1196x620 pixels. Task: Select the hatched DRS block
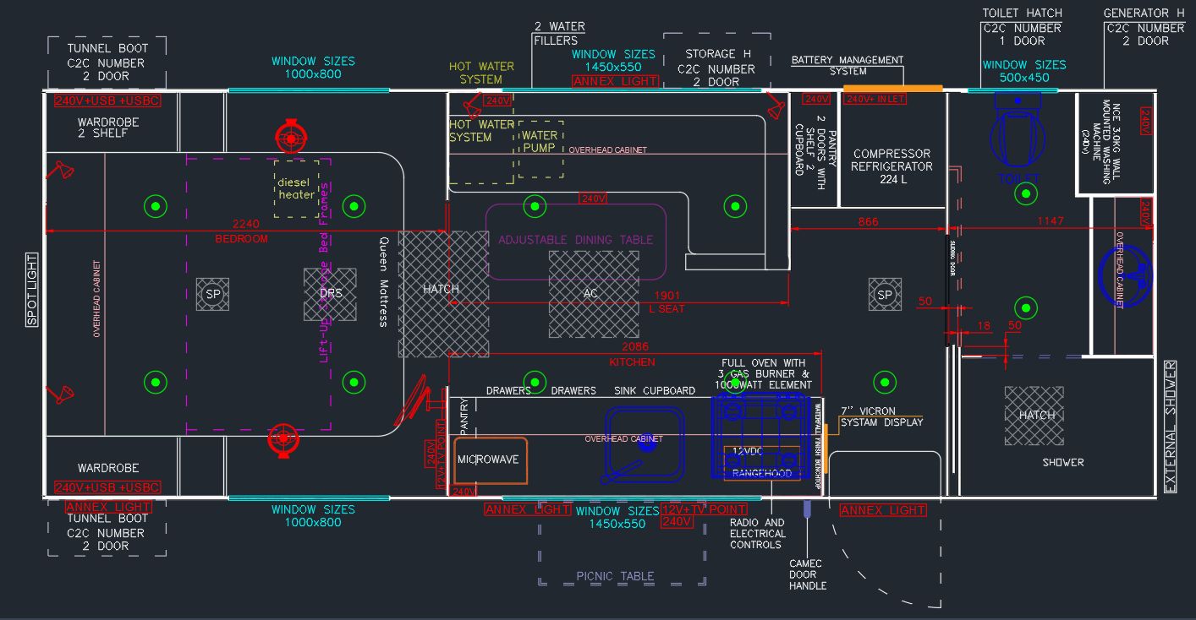331,294
